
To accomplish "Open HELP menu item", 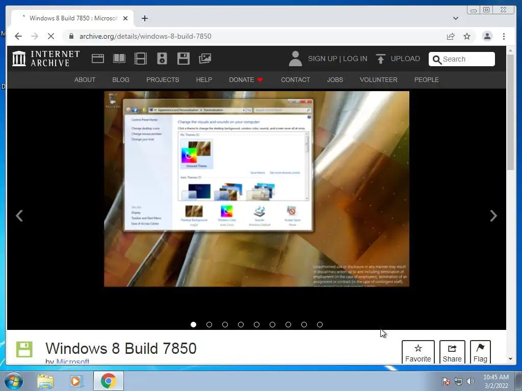I will click(204, 80).
